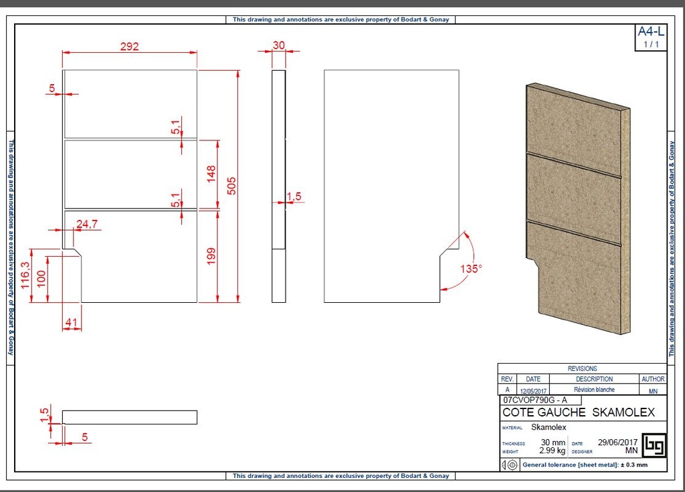This screenshot has width=685, height=492.
Task: Click the DESCRIPTION column header
Action: click(594, 379)
